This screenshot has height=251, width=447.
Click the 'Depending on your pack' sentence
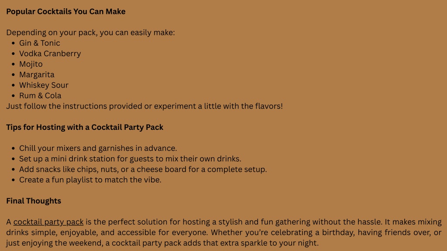click(91, 32)
